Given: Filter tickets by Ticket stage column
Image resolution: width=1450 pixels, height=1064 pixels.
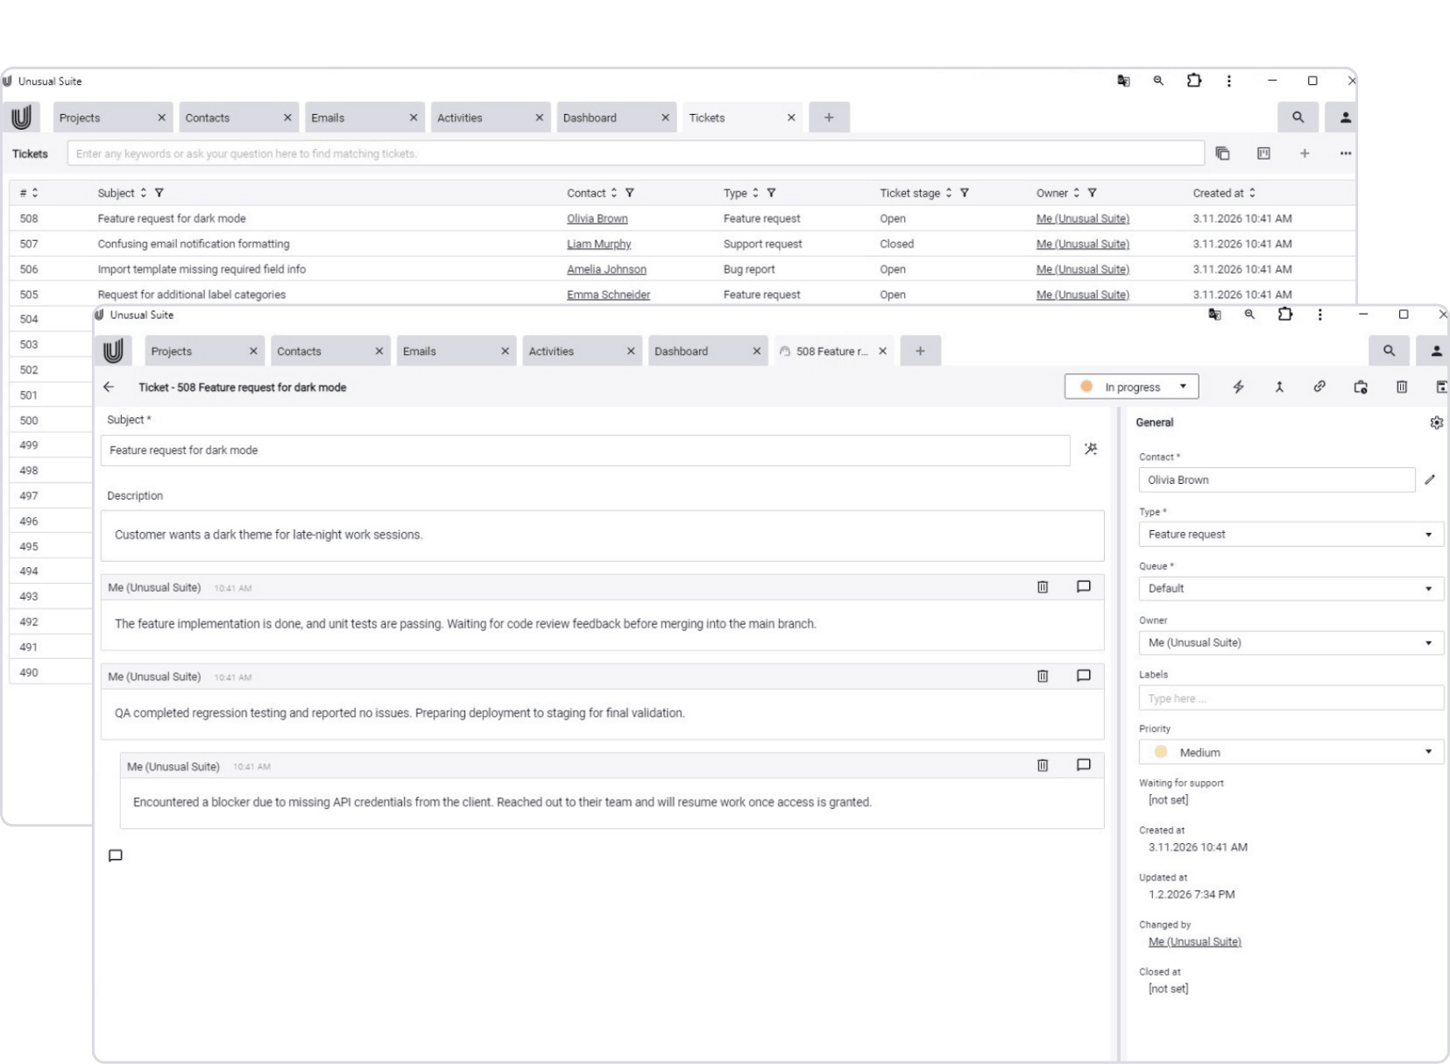Looking at the screenshot, I should tap(964, 193).
